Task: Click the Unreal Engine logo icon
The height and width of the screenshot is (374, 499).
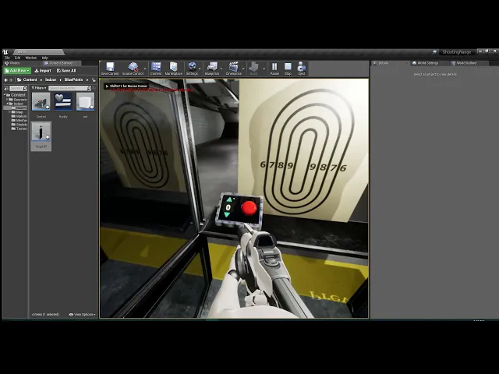Action: [5, 52]
